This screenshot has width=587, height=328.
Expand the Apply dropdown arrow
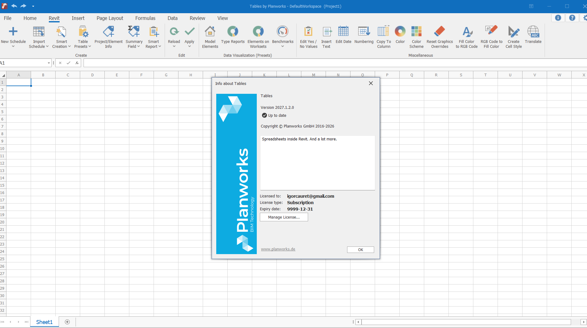click(x=190, y=47)
